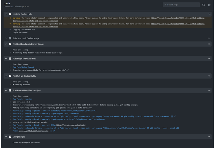Screen dimensions: 215x148
Task: Click the 'Logging into Docker Hub...' log line
Action: click(25, 30)
